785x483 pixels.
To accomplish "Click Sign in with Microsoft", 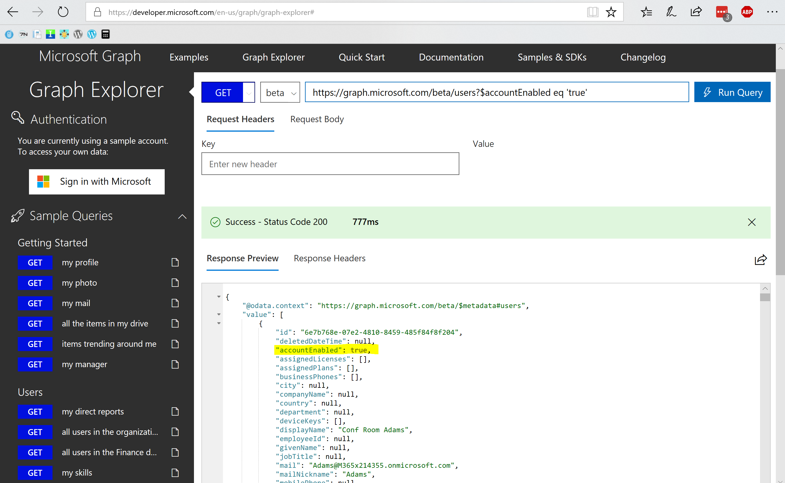I will pos(97,182).
